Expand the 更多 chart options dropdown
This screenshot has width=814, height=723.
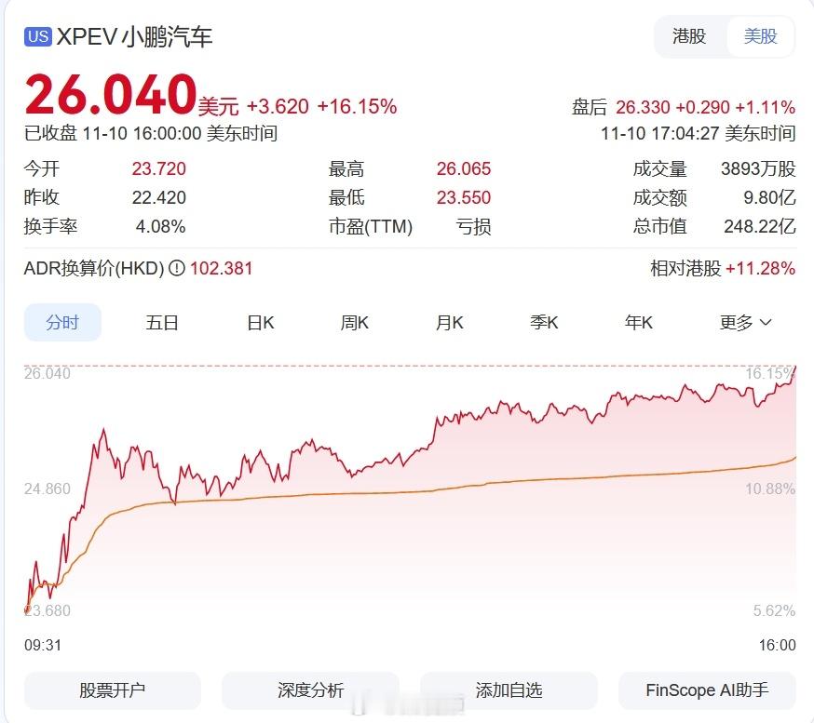tap(745, 322)
